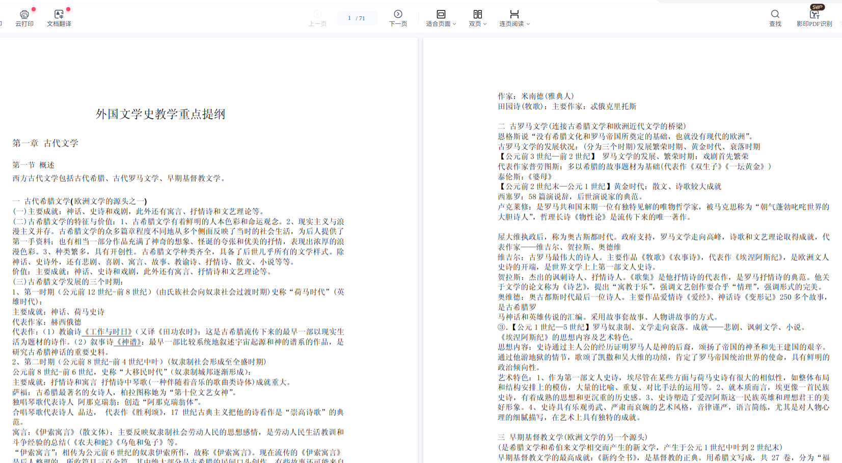Click the heading 第一章 古代文学

[x=45, y=144]
